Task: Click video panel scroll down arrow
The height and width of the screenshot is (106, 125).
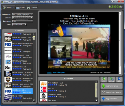Action: point(120,73)
